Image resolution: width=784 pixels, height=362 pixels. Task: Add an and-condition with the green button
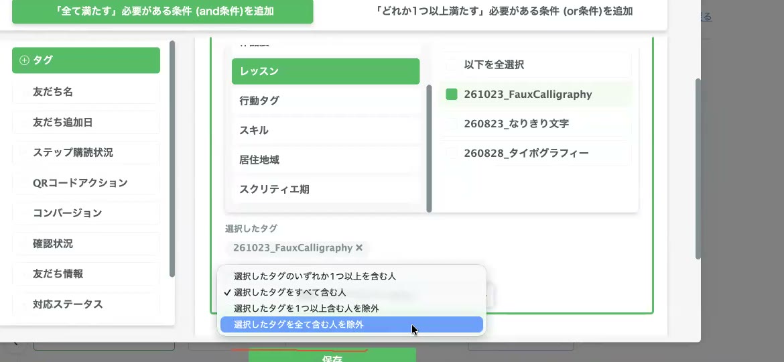pyautogui.click(x=163, y=11)
